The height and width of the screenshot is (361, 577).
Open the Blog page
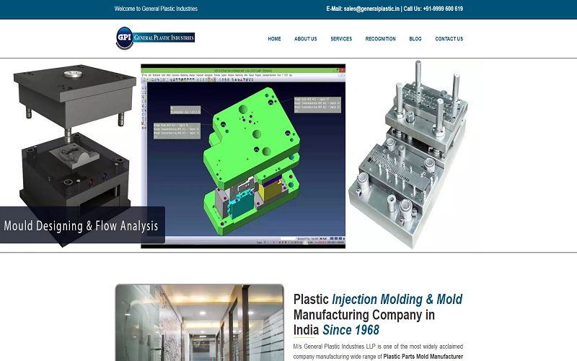pyautogui.click(x=415, y=39)
